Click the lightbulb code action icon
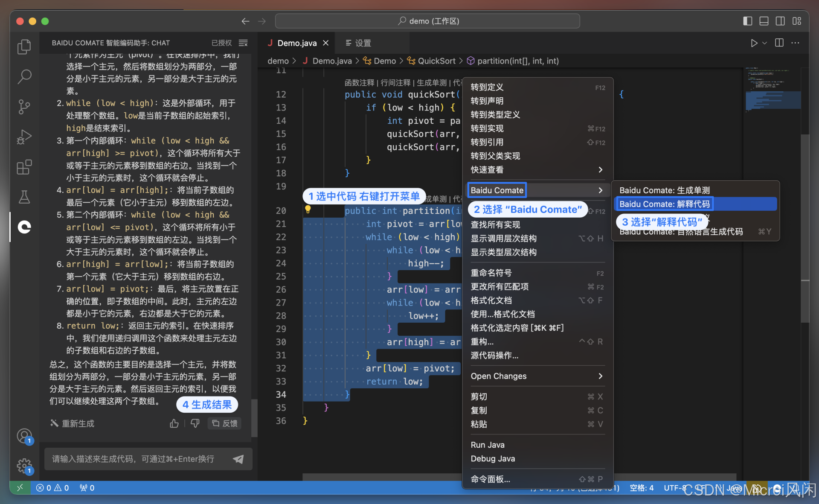Image resolution: width=819 pixels, height=504 pixels. [308, 210]
